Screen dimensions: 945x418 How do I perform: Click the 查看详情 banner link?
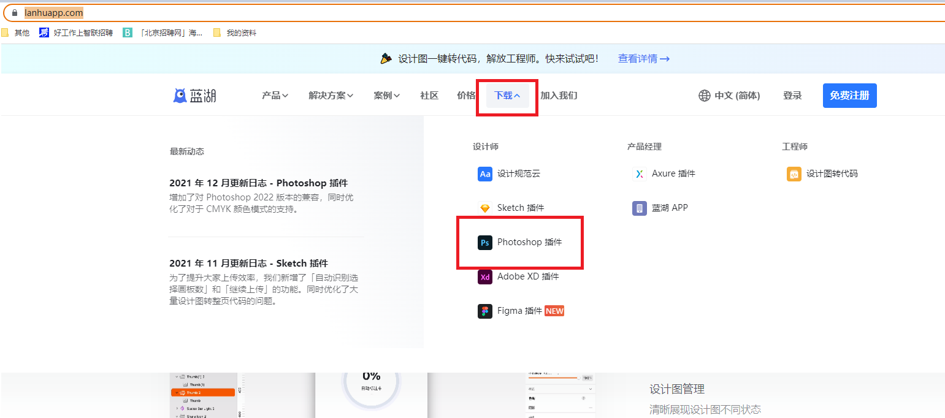pyautogui.click(x=643, y=59)
